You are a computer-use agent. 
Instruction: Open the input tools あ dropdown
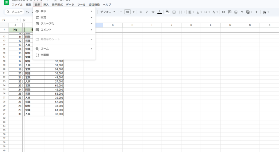click(266, 12)
